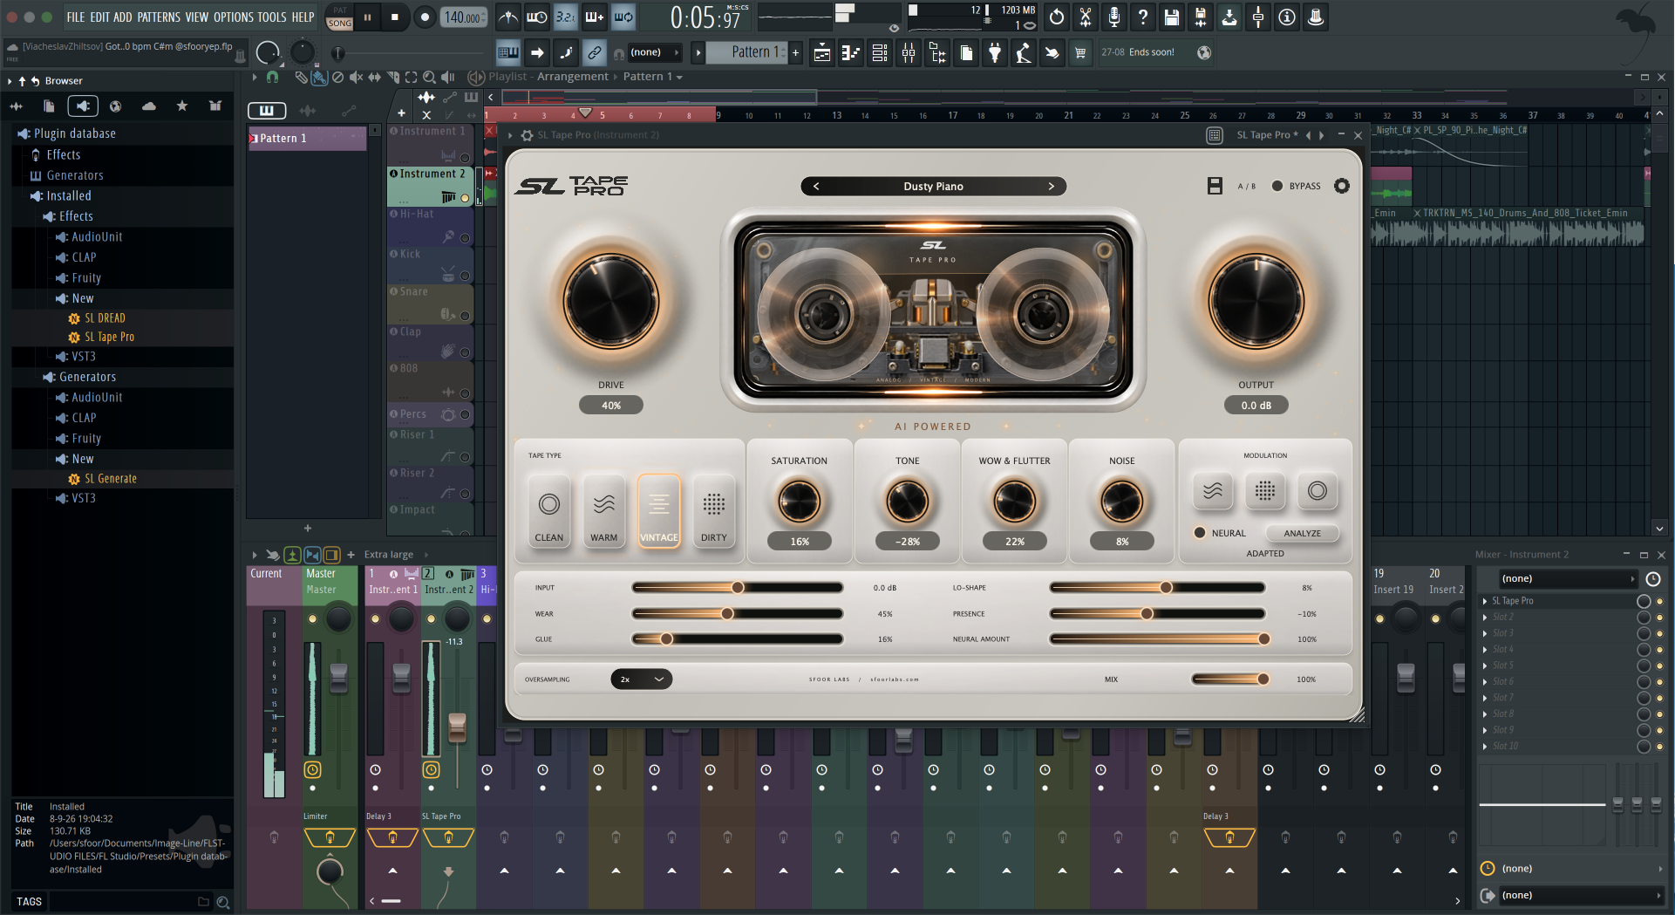Pause playback with the pause button
This screenshot has height=915, width=1675.
click(368, 17)
